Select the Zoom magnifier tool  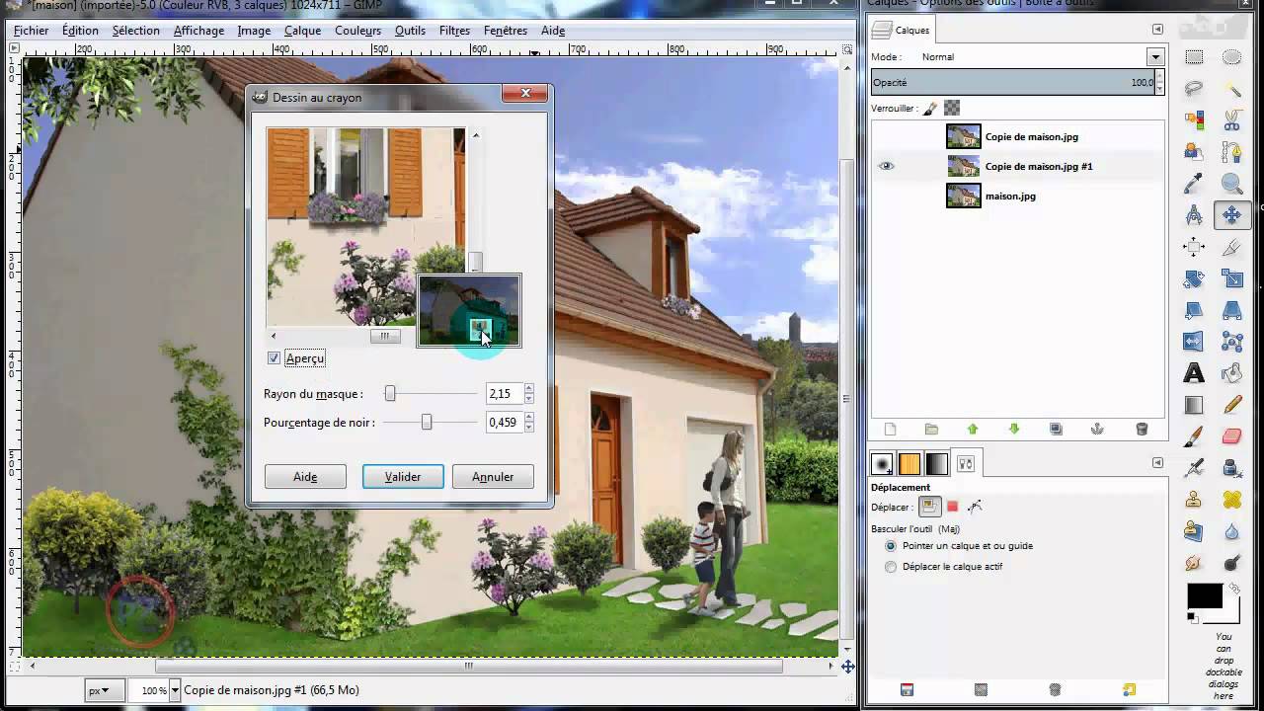click(x=1231, y=184)
